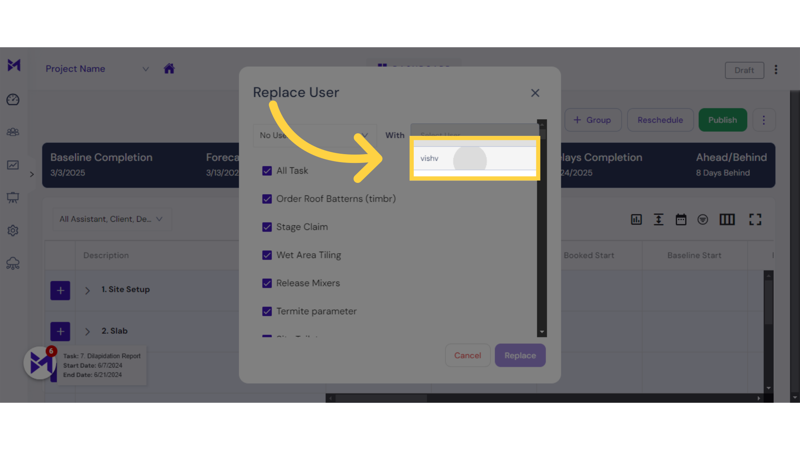Image resolution: width=800 pixels, height=450 pixels.
Task: Open the floating chat logo with badge 6
Action: pyautogui.click(x=40, y=363)
